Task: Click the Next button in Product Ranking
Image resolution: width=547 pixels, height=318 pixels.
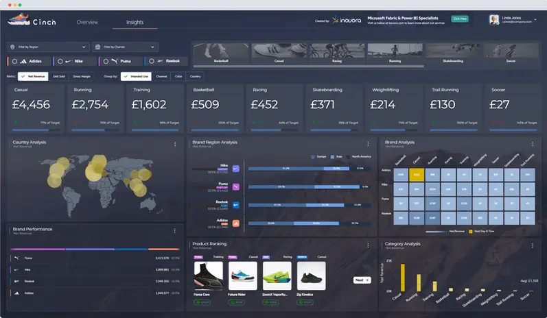Action: [362, 280]
